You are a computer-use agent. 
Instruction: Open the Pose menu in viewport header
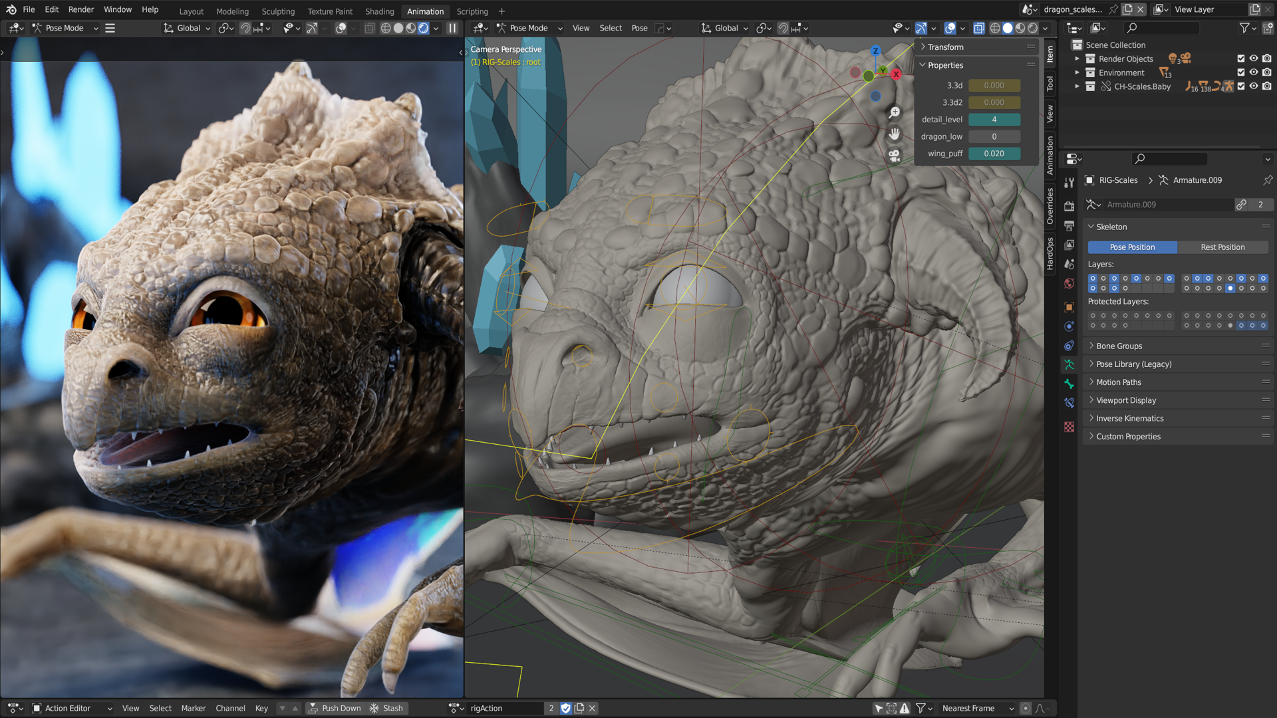point(639,28)
